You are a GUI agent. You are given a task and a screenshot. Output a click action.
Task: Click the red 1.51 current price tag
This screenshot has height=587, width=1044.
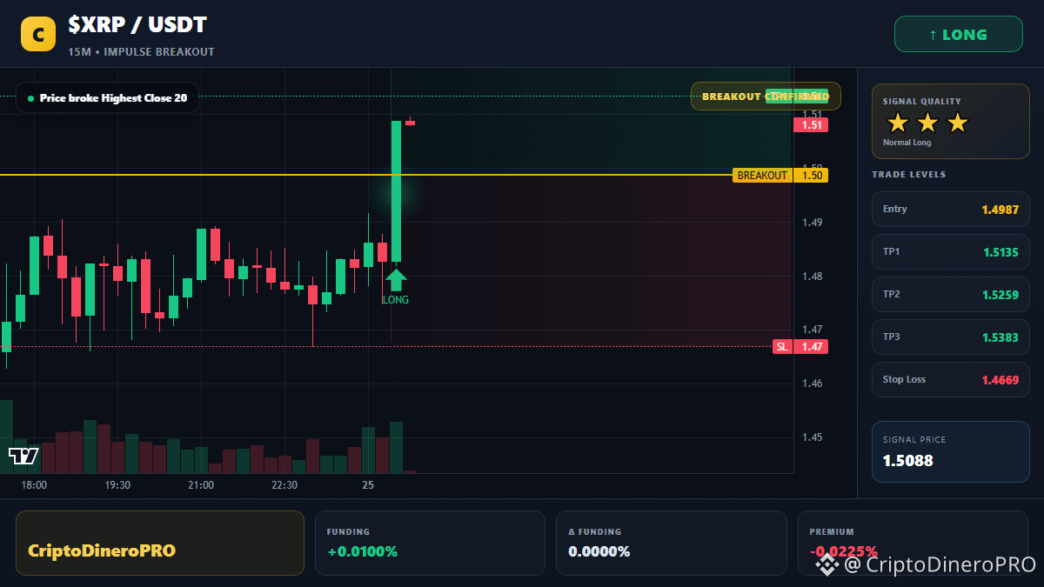click(811, 125)
